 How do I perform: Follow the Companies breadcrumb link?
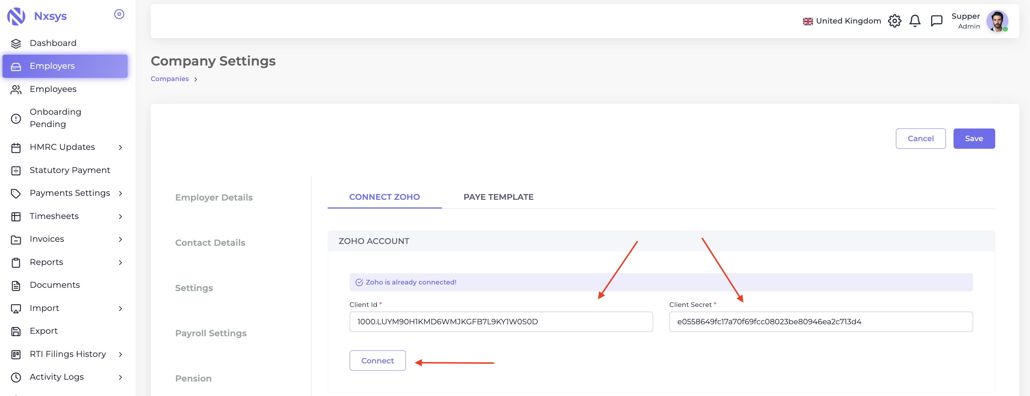[x=170, y=79]
